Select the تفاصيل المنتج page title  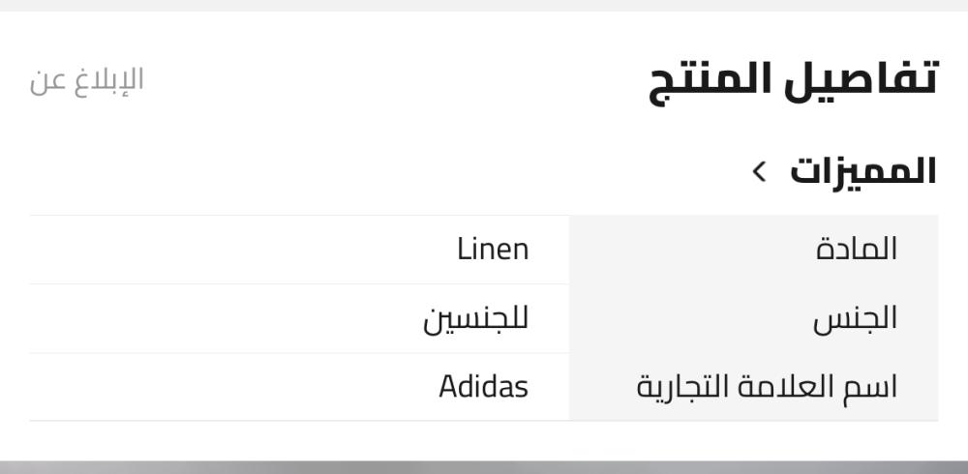[794, 80]
